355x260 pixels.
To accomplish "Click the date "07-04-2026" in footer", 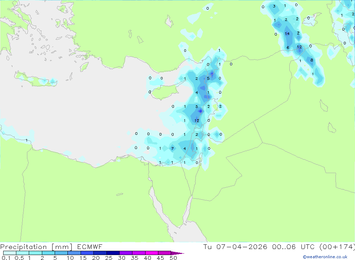I will coord(242,247).
